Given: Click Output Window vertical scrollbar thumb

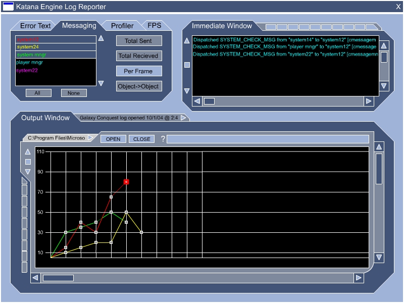Looking at the screenshot, I should coord(379,169).
